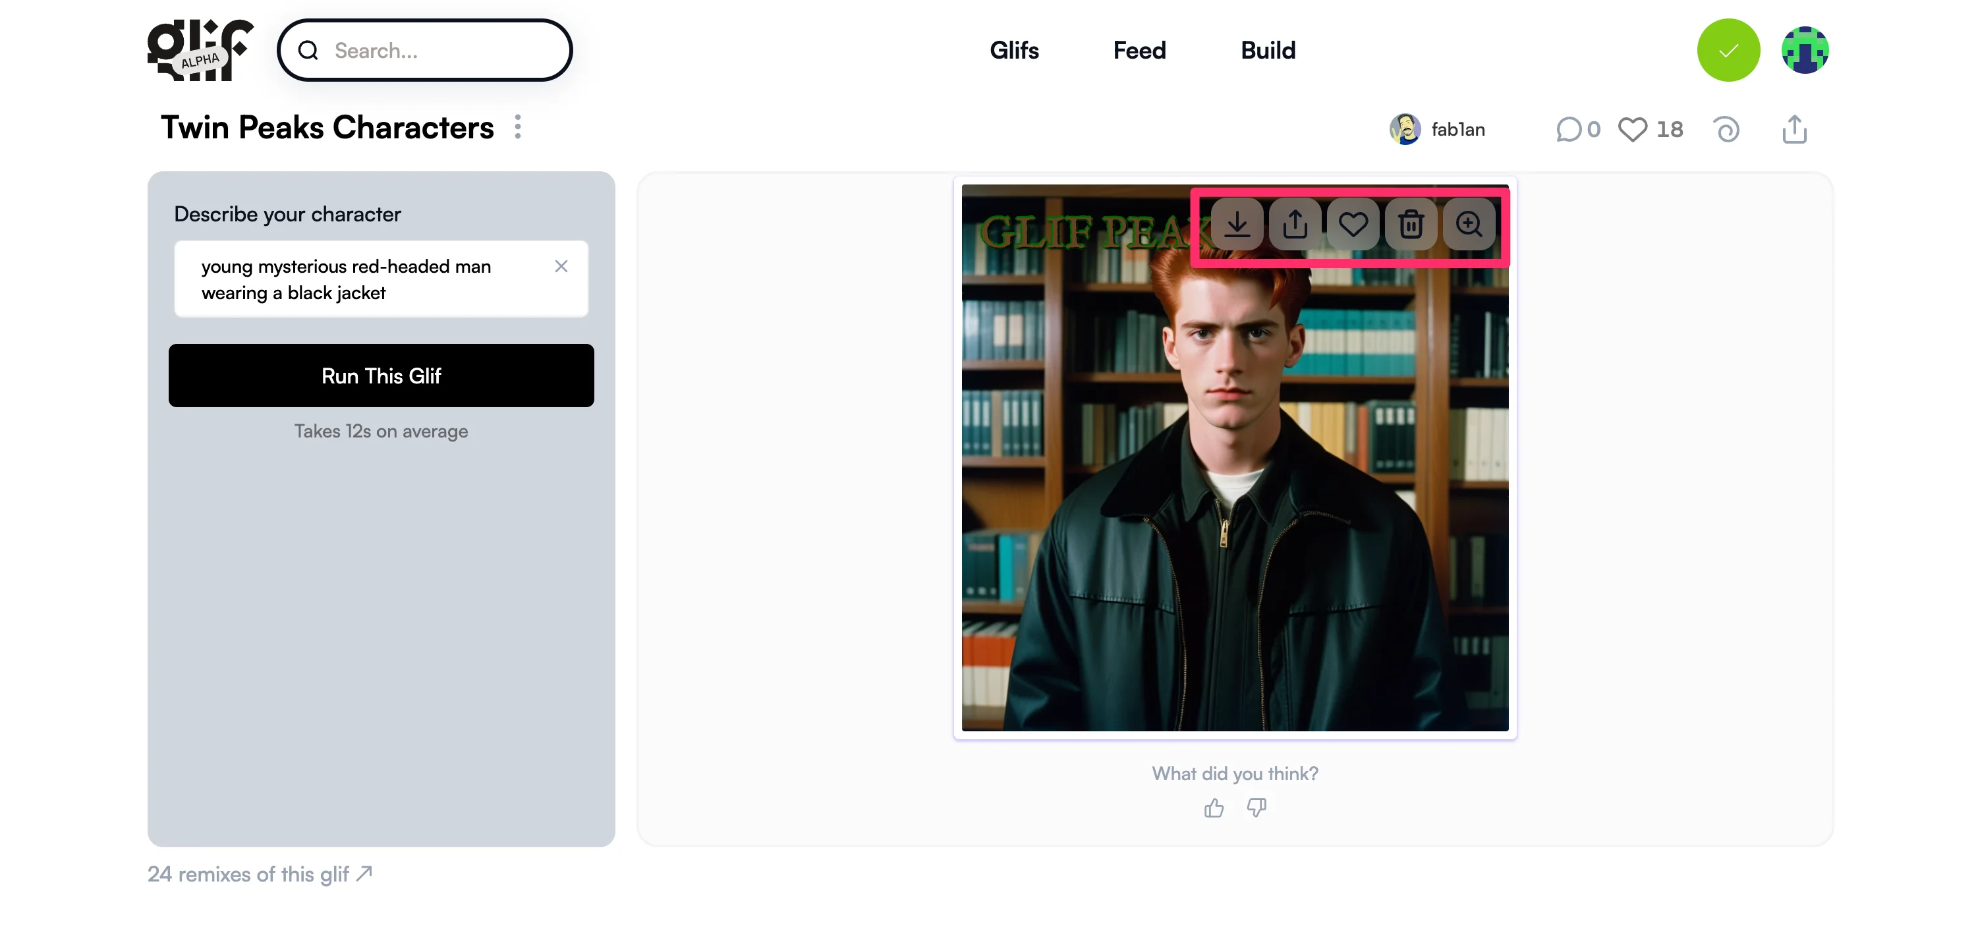
Task: Give thumbs up feedback
Action: tap(1214, 808)
